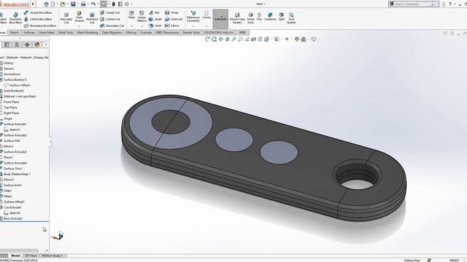The height and width of the screenshot is (262, 467).
Task: Click the Mirror tool in the ribbon
Action: pos(172,25)
